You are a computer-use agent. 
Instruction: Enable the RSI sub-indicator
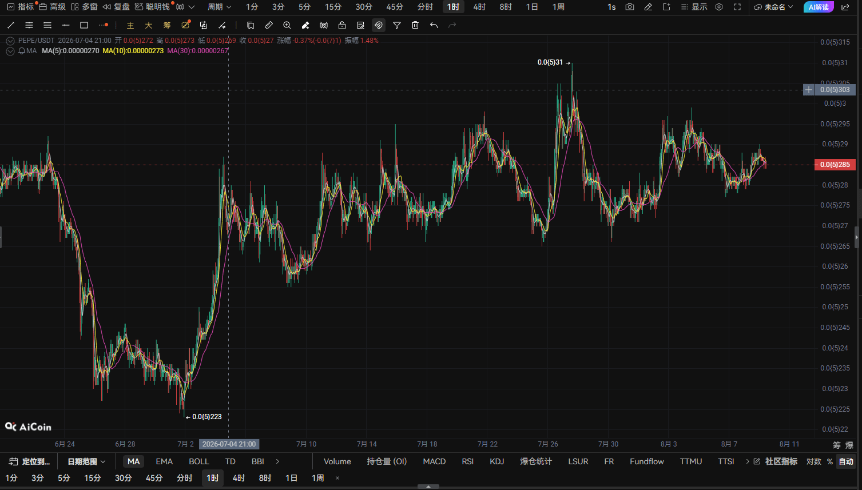point(468,461)
